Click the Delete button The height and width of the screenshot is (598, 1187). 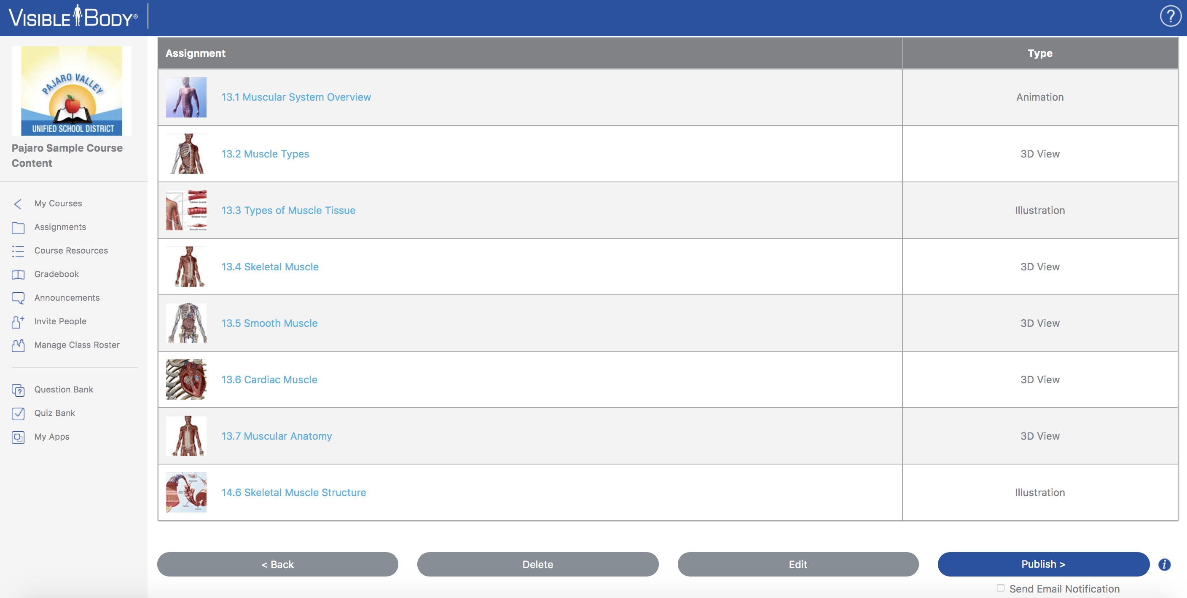[x=537, y=563]
